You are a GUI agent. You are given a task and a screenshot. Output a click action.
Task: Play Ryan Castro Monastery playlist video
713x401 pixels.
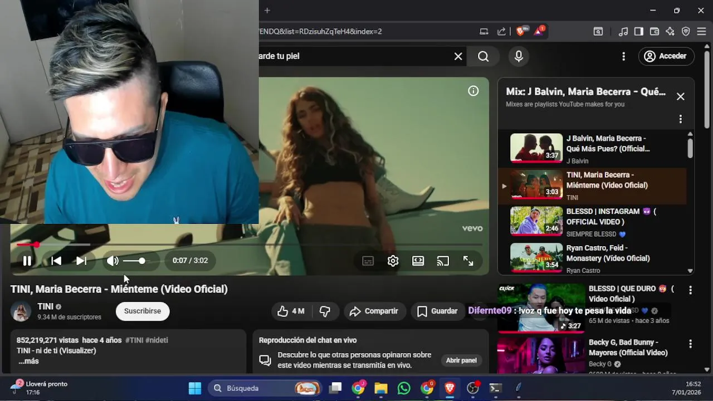pyautogui.click(x=592, y=258)
